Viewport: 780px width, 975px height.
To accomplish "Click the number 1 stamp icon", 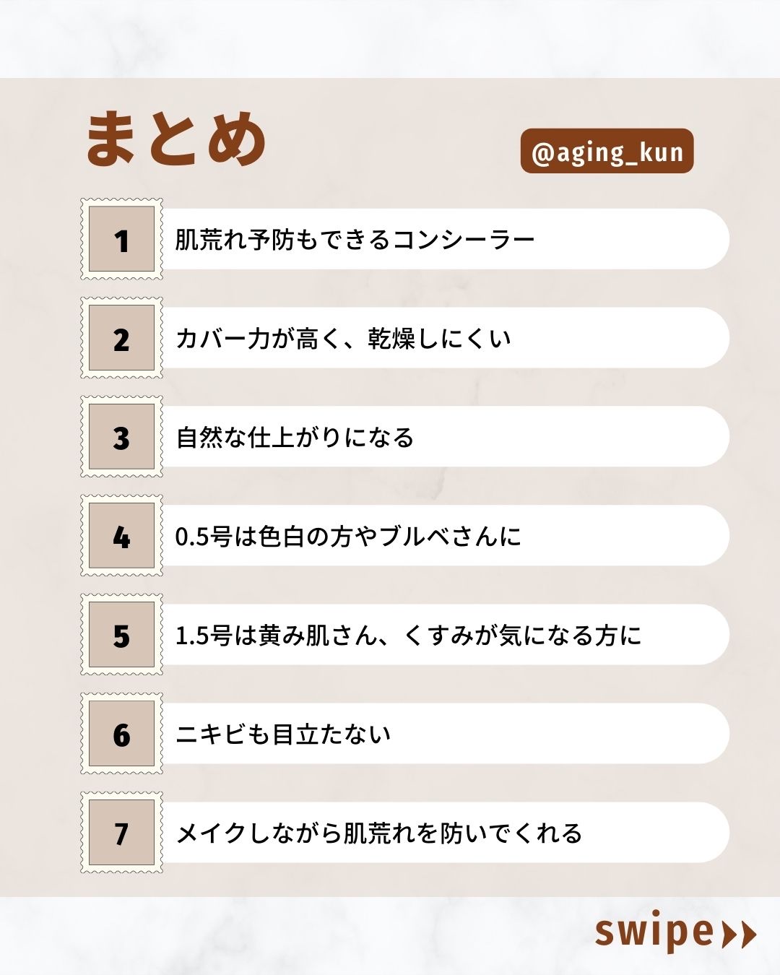I will 121,239.
